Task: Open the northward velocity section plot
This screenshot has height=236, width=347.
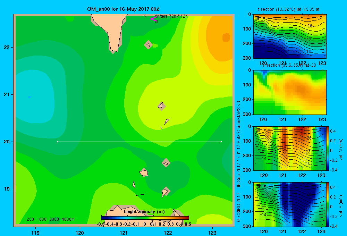Action: click(290, 148)
